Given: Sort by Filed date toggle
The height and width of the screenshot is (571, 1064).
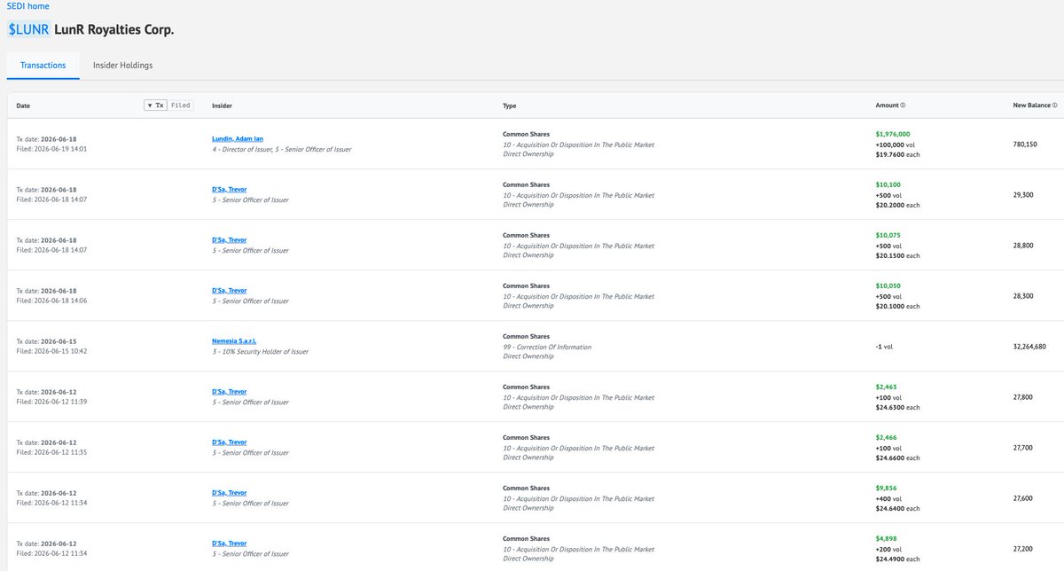Looking at the screenshot, I should (x=180, y=106).
